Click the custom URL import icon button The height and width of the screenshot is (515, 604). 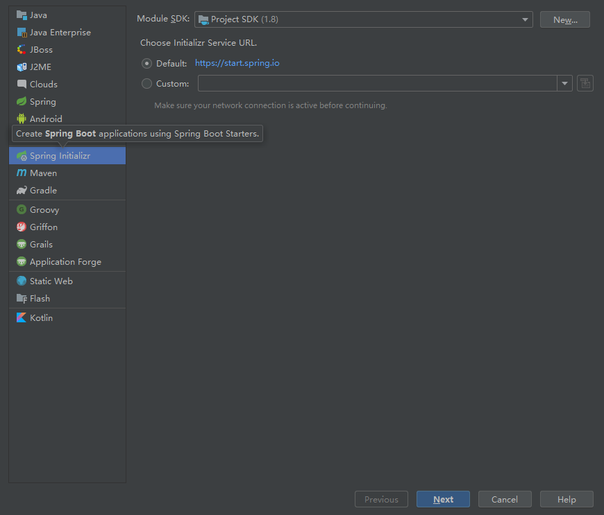pyautogui.click(x=585, y=83)
